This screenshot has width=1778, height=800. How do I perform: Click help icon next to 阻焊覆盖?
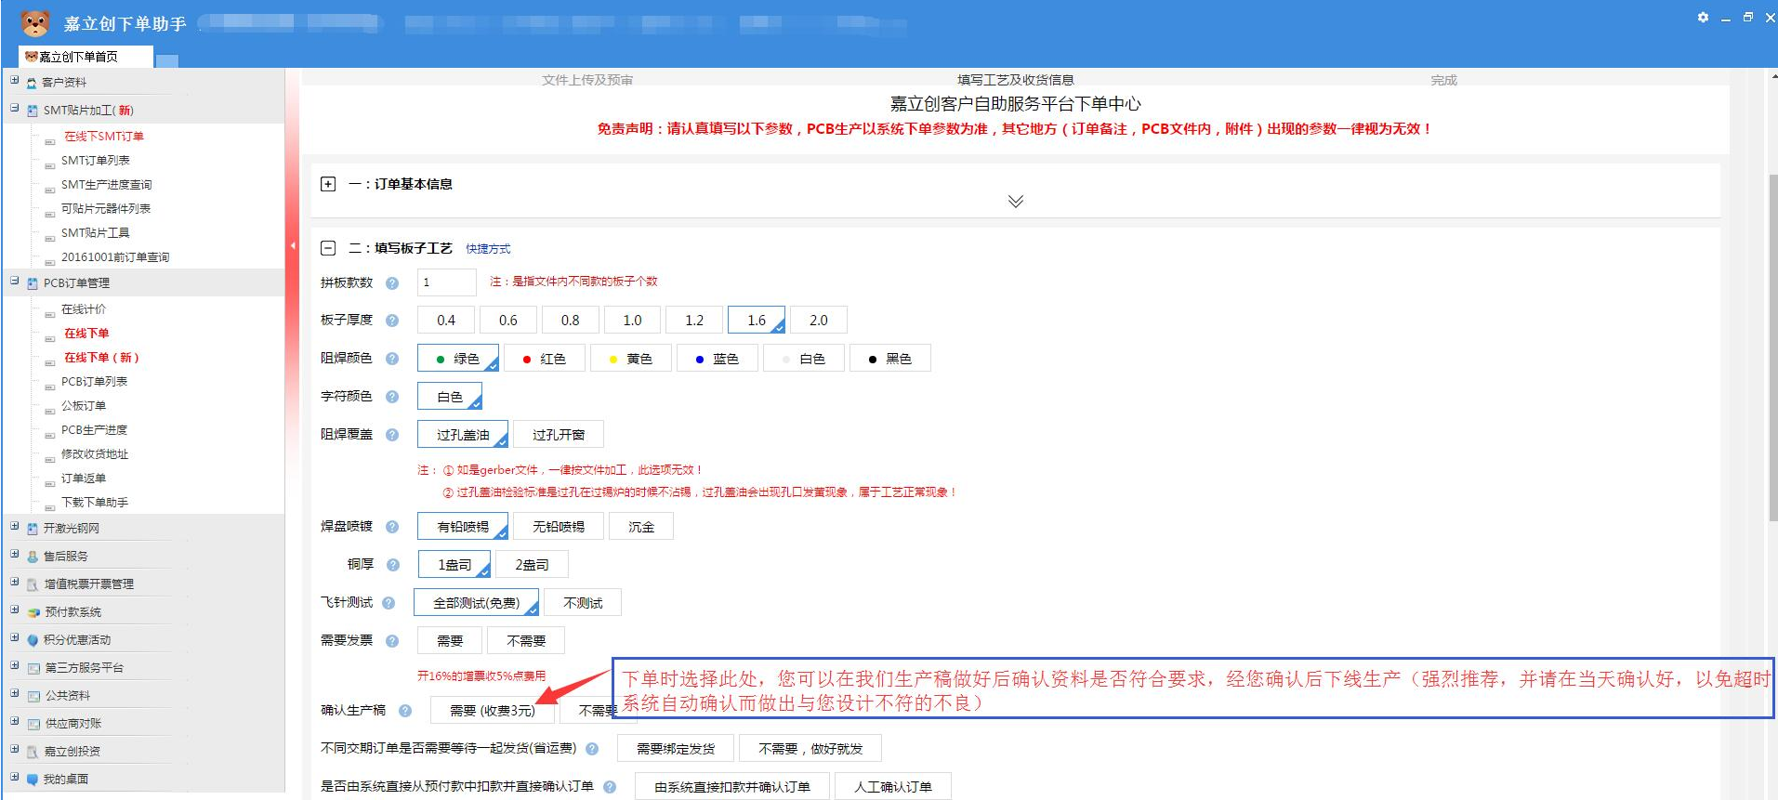pyautogui.click(x=392, y=435)
